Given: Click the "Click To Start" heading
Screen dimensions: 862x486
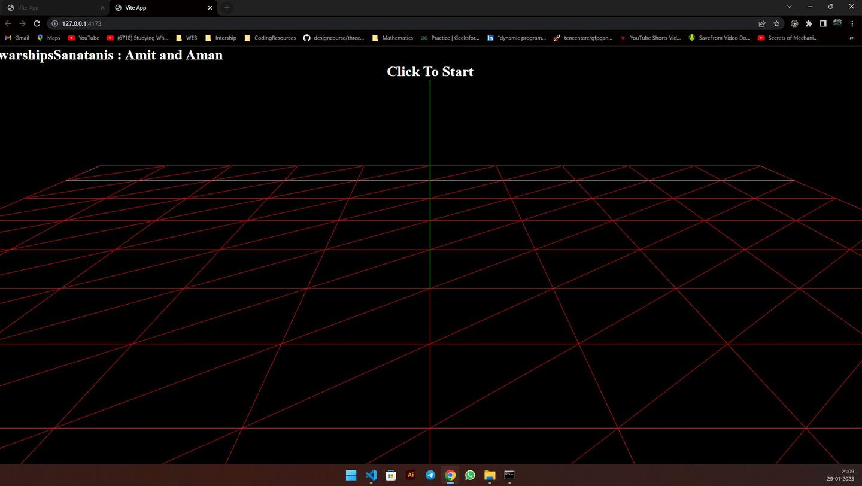Looking at the screenshot, I should 430,72.
